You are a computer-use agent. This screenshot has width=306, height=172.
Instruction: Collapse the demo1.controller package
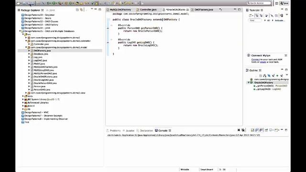pyautogui.click(x=26, y=41)
